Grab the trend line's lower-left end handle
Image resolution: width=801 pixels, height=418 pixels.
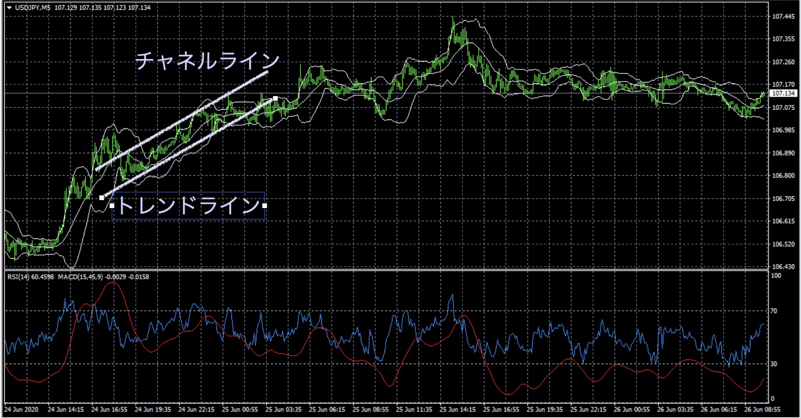[x=102, y=198]
